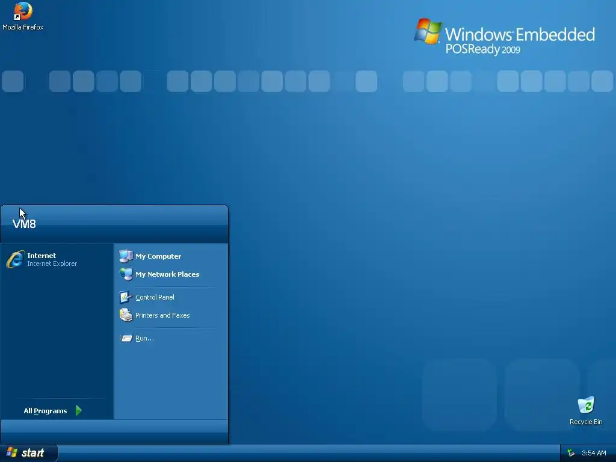Click the VM8 user name header
This screenshot has height=462, width=616.
[24, 224]
